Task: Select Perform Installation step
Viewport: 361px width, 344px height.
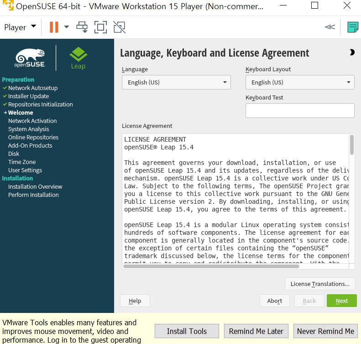Action: 33,195
